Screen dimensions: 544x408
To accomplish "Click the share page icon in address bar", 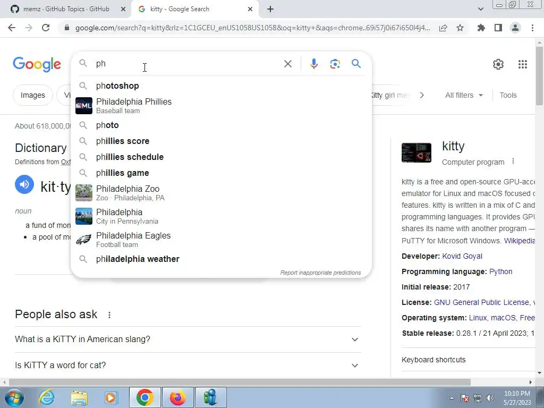I will [443, 28].
